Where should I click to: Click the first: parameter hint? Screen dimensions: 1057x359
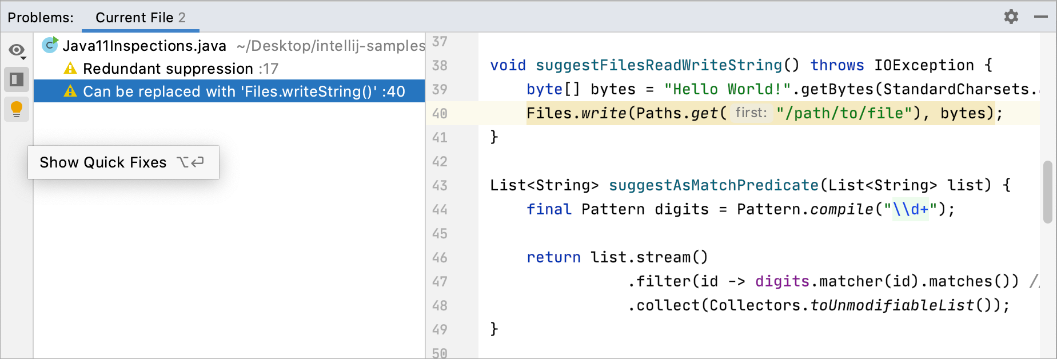coord(751,113)
